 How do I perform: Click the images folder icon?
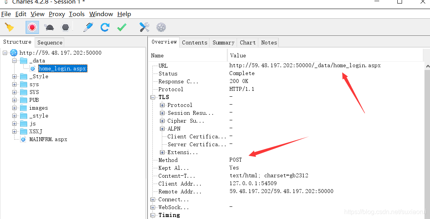pyautogui.click(x=24, y=108)
